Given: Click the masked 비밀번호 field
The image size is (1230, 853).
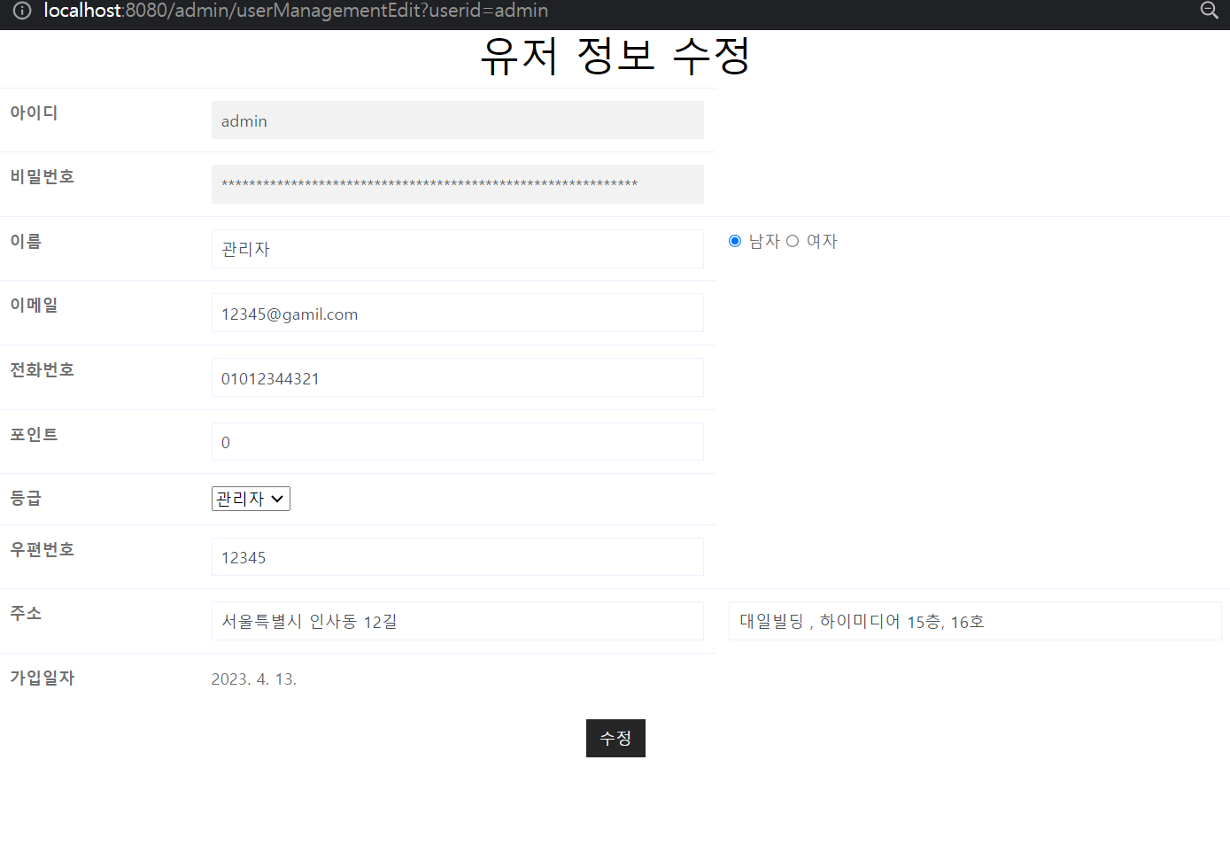Looking at the screenshot, I should pyautogui.click(x=458, y=184).
